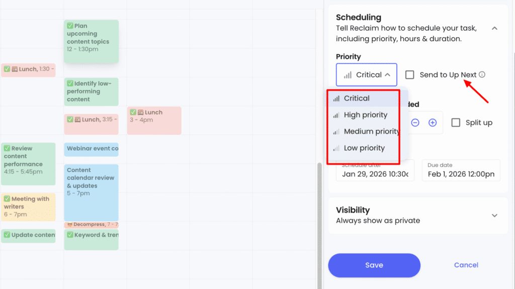Click the checkmark icon on Update content event
515x289 pixels.
[x=6, y=235]
